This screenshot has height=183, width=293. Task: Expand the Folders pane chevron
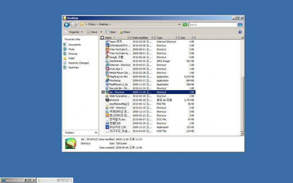[96, 133]
